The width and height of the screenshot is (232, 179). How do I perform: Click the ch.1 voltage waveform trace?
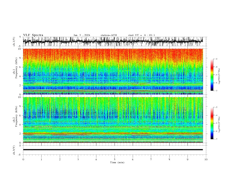tap(113, 41)
